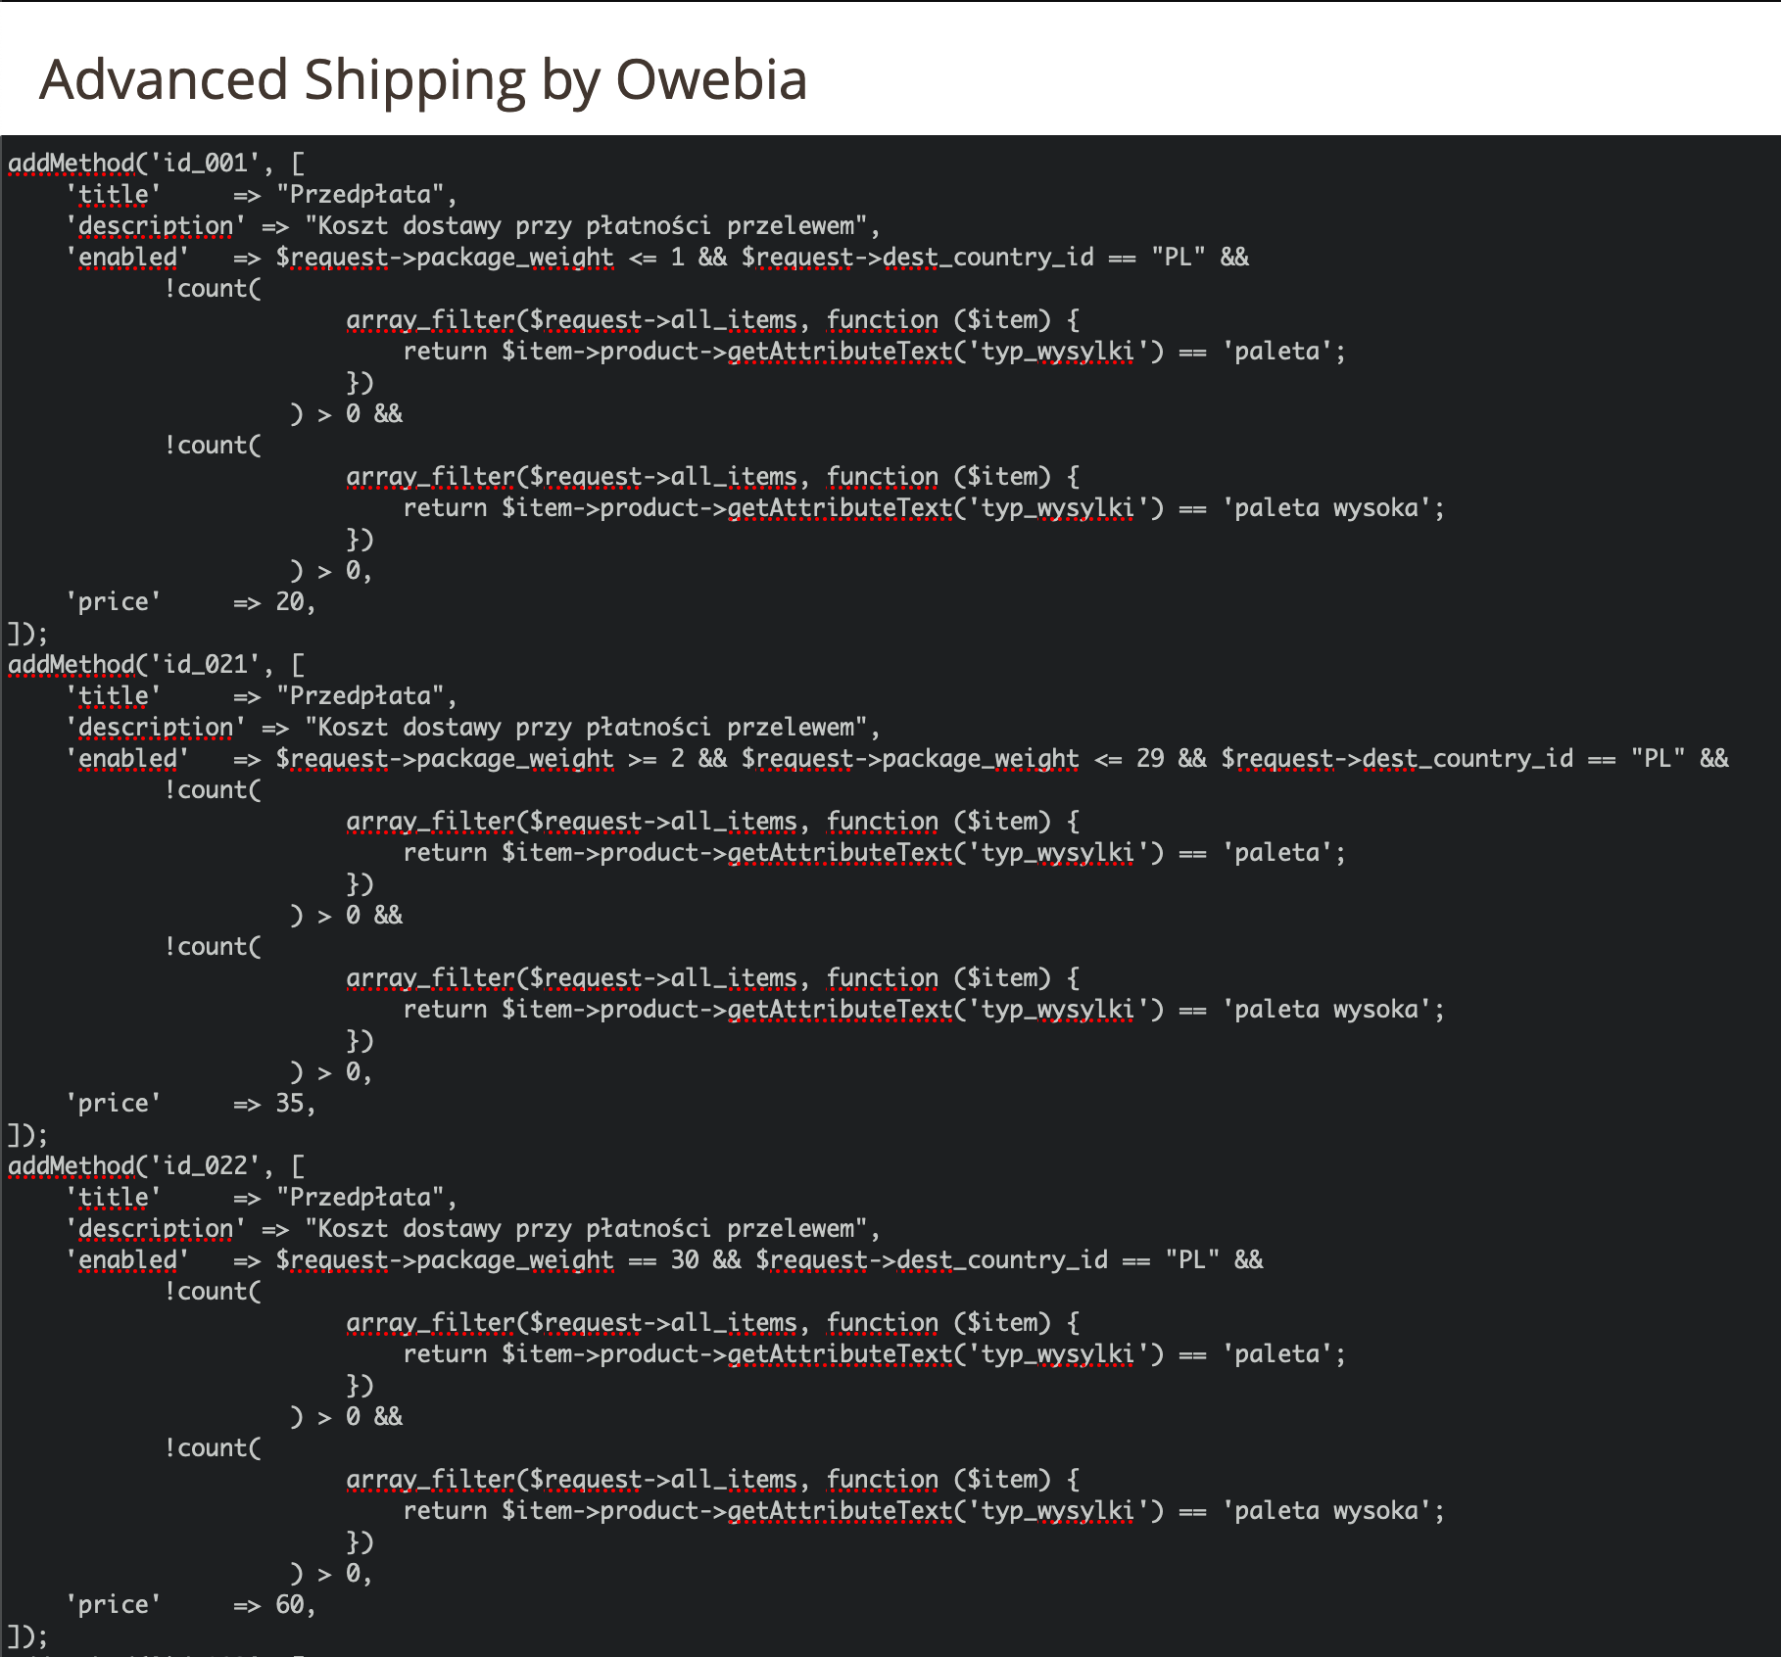Click 'id_022' in the addMethod call
1781x1657 pixels.
coord(205,1166)
